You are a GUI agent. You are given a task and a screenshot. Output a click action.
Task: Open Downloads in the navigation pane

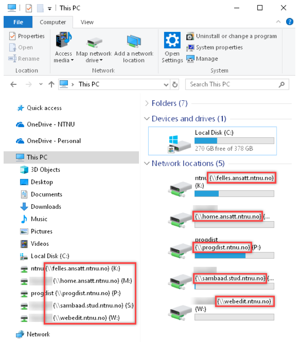pyautogui.click(x=41, y=207)
